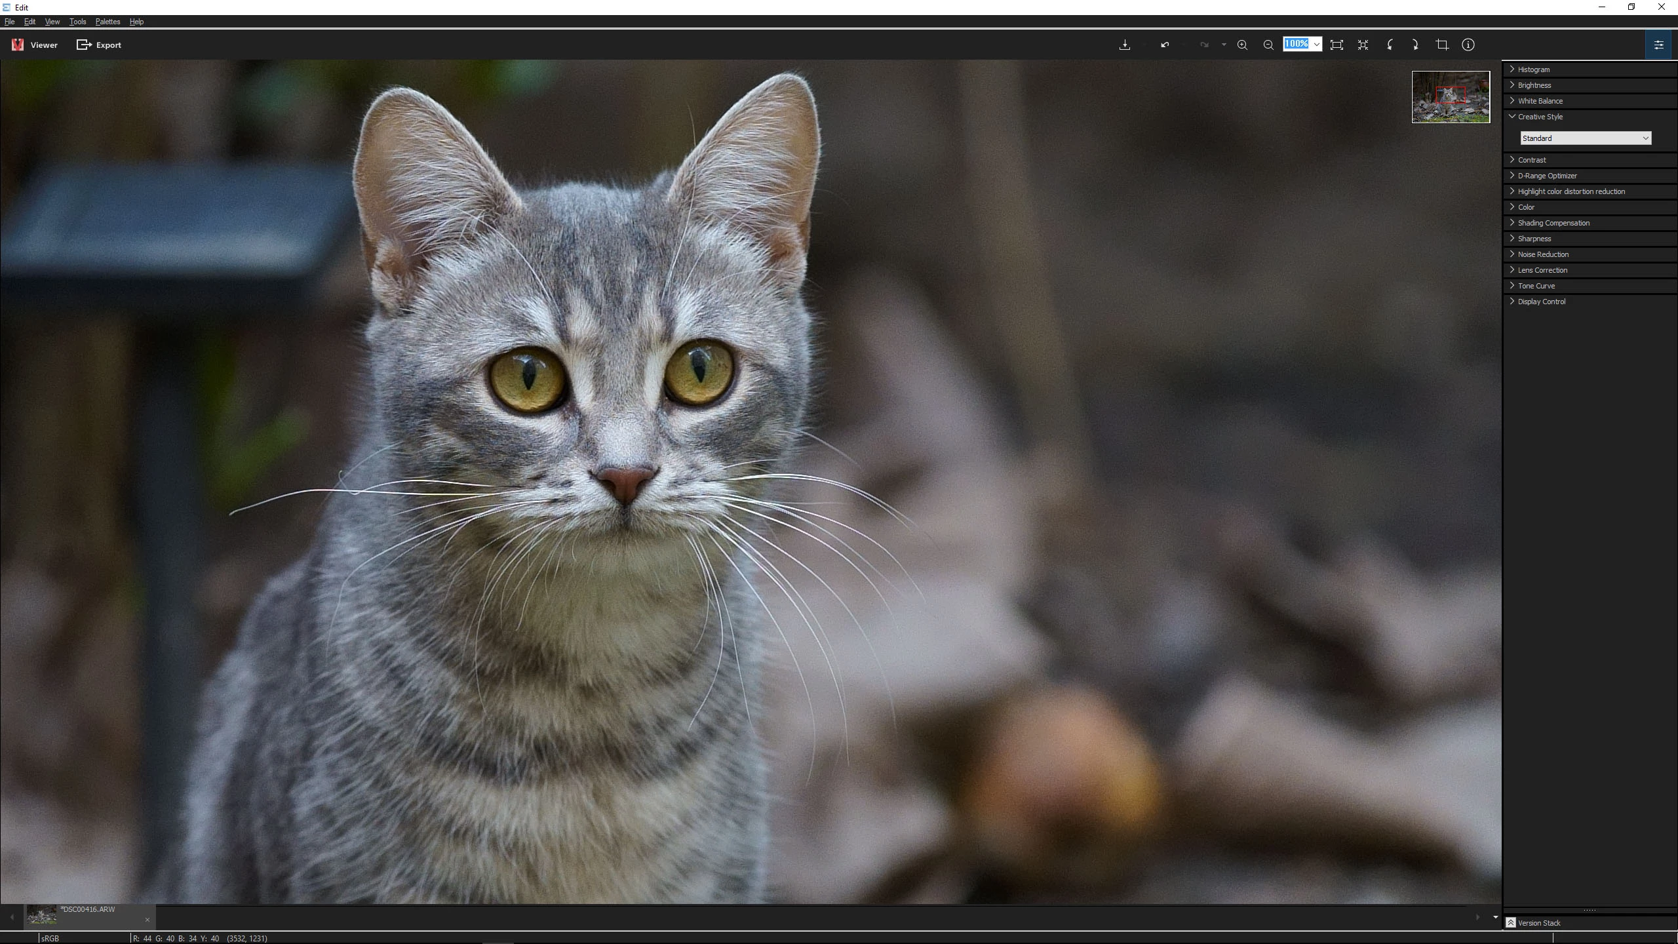Viewport: 1678px width, 944px height.
Task: Show image info with the i icon
Action: [x=1468, y=45]
